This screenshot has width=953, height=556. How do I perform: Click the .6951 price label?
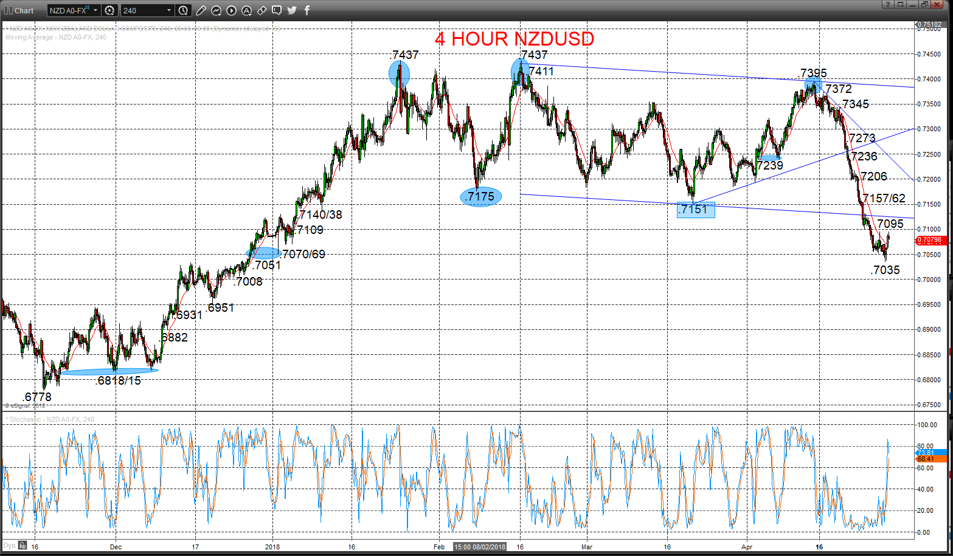tap(220, 307)
